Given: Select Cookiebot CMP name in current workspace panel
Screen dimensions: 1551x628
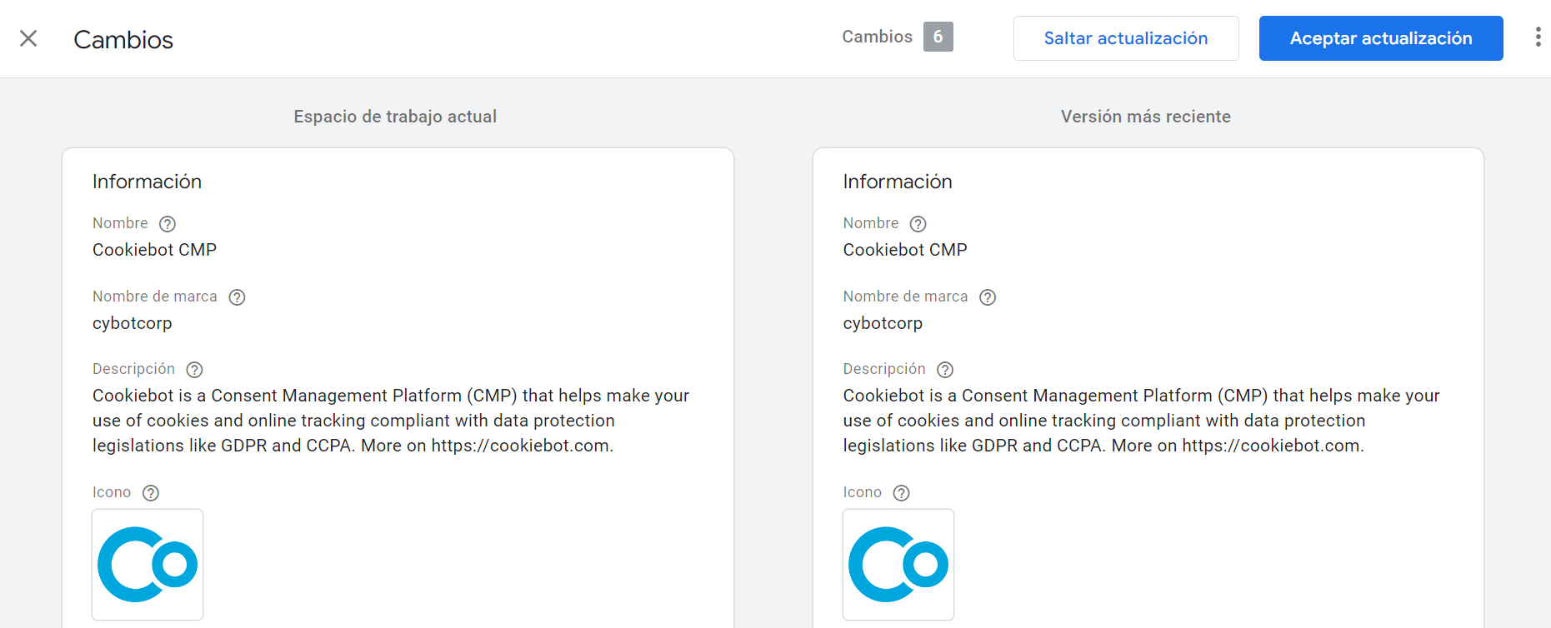Looking at the screenshot, I should tap(154, 250).
